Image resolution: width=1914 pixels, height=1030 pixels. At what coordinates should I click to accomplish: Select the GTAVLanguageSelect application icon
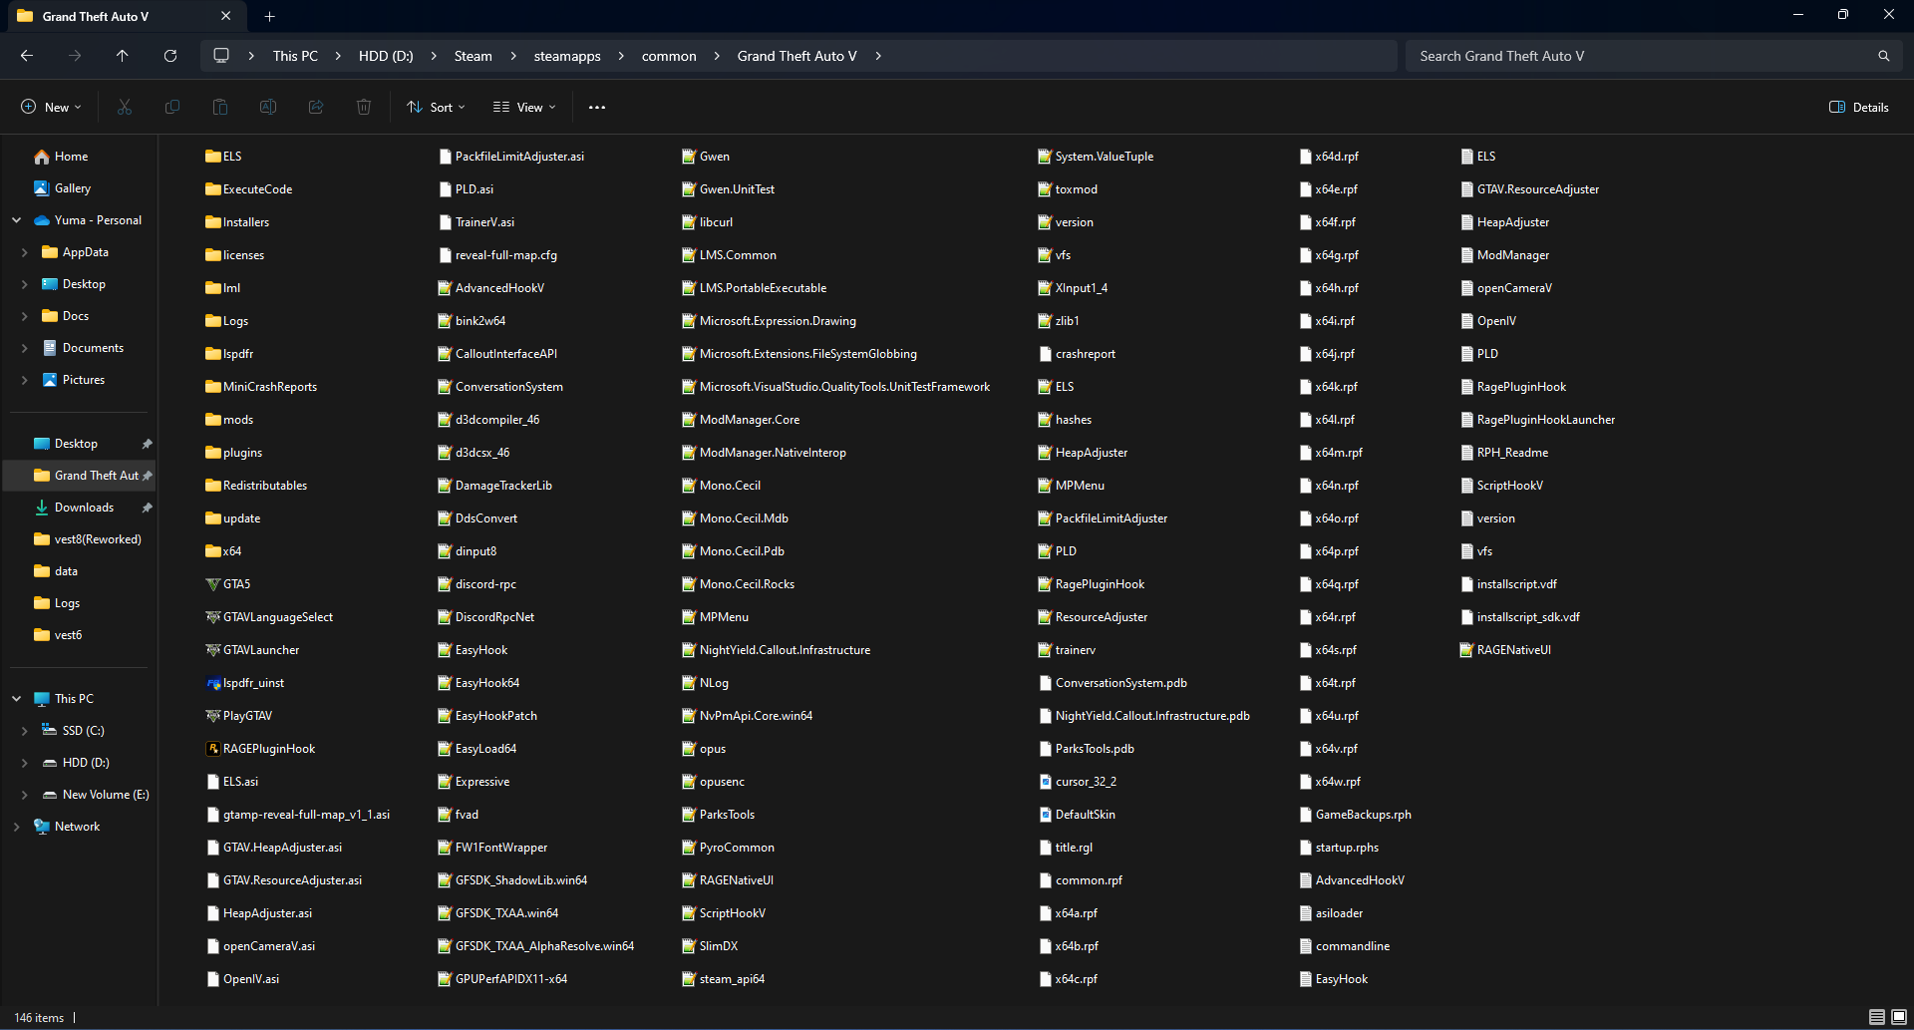pos(212,617)
